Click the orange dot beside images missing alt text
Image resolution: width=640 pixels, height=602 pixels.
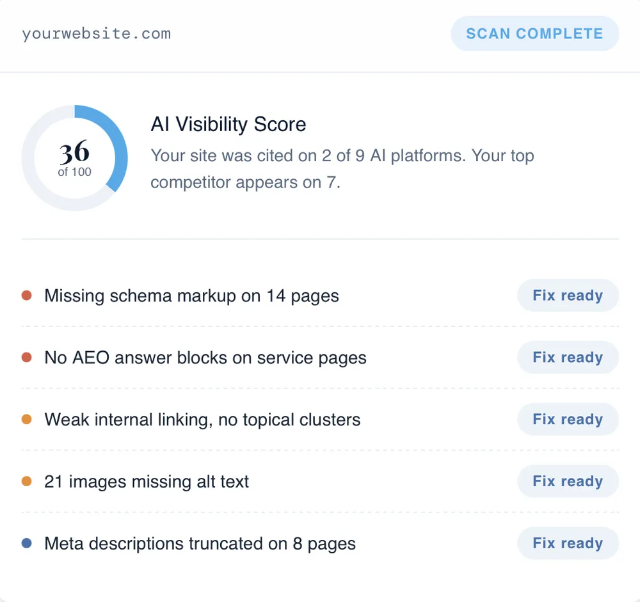click(x=26, y=481)
